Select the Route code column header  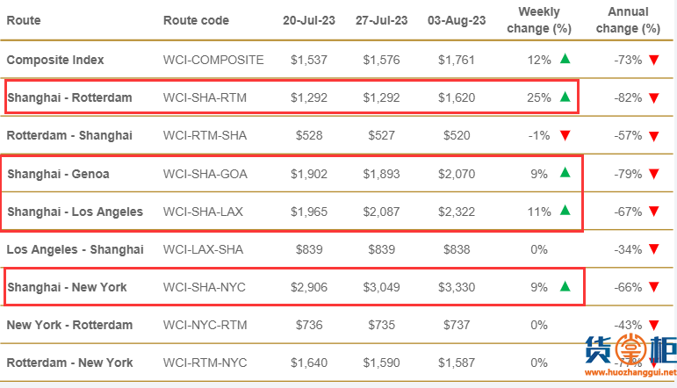[x=196, y=20]
